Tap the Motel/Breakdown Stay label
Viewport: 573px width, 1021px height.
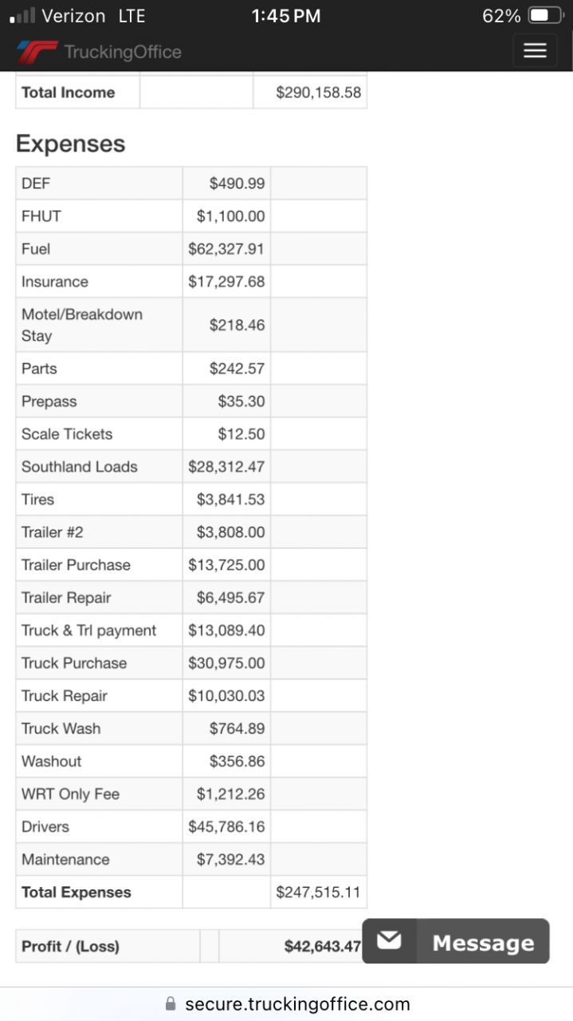82,325
